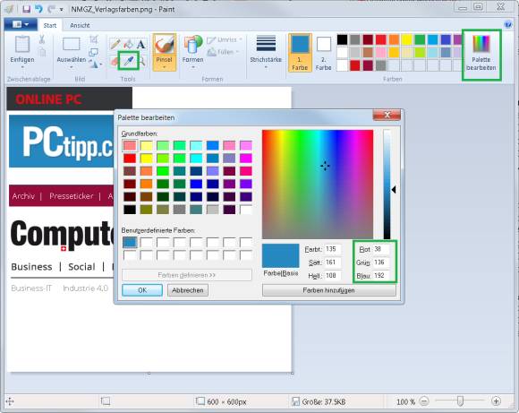Image resolution: width=519 pixels, height=413 pixels.
Task: Expand the Pinsel brush dropdown
Action: (164, 67)
